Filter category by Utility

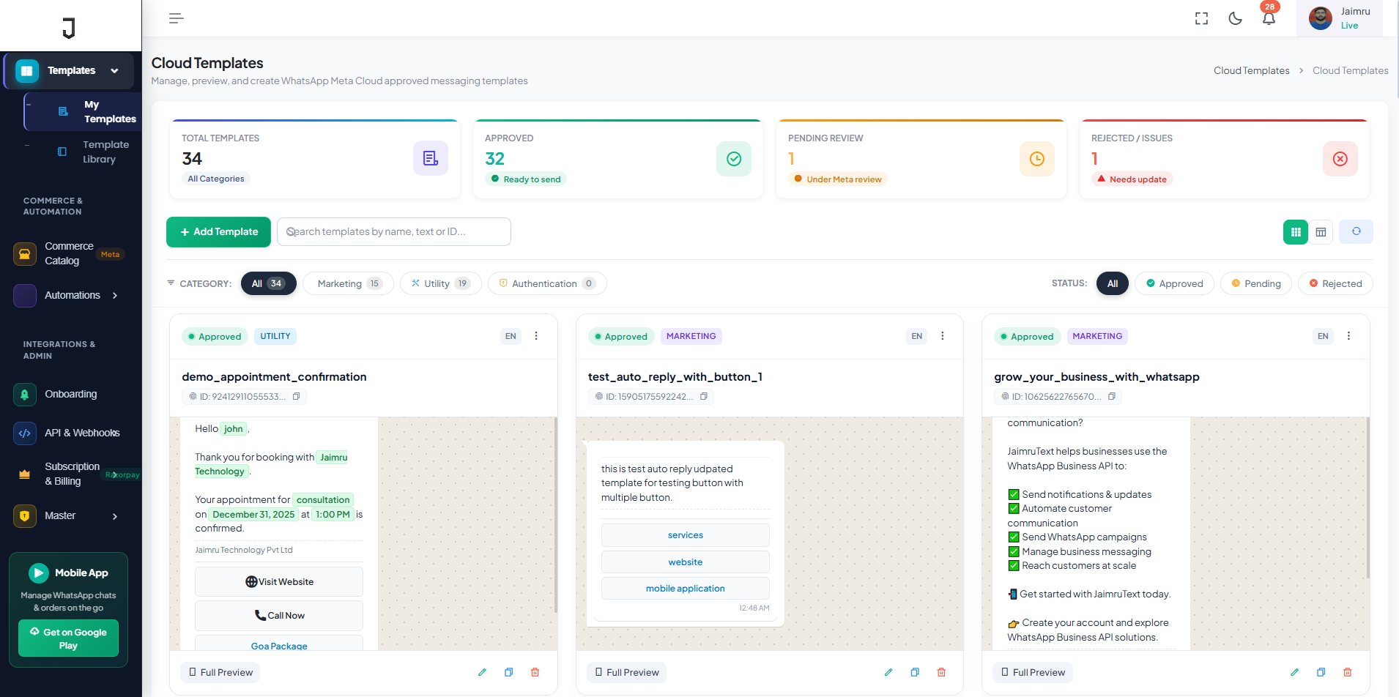[x=441, y=283]
